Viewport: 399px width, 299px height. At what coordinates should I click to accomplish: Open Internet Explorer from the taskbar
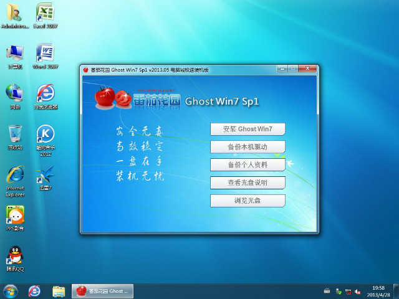34,292
